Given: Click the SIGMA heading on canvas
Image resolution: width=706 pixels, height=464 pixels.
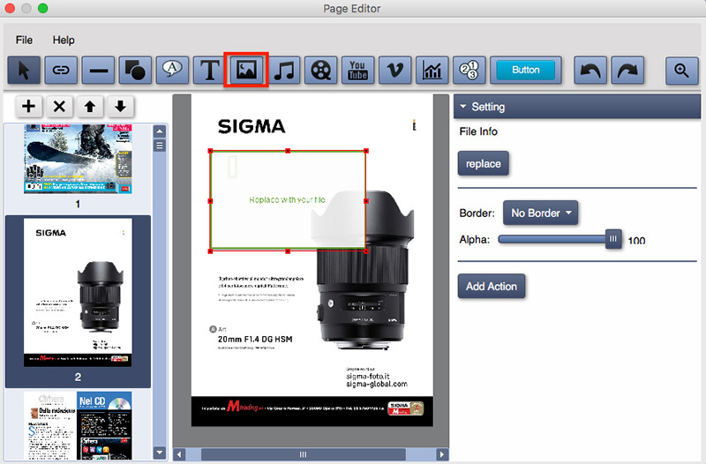Looking at the screenshot, I should click(x=252, y=126).
